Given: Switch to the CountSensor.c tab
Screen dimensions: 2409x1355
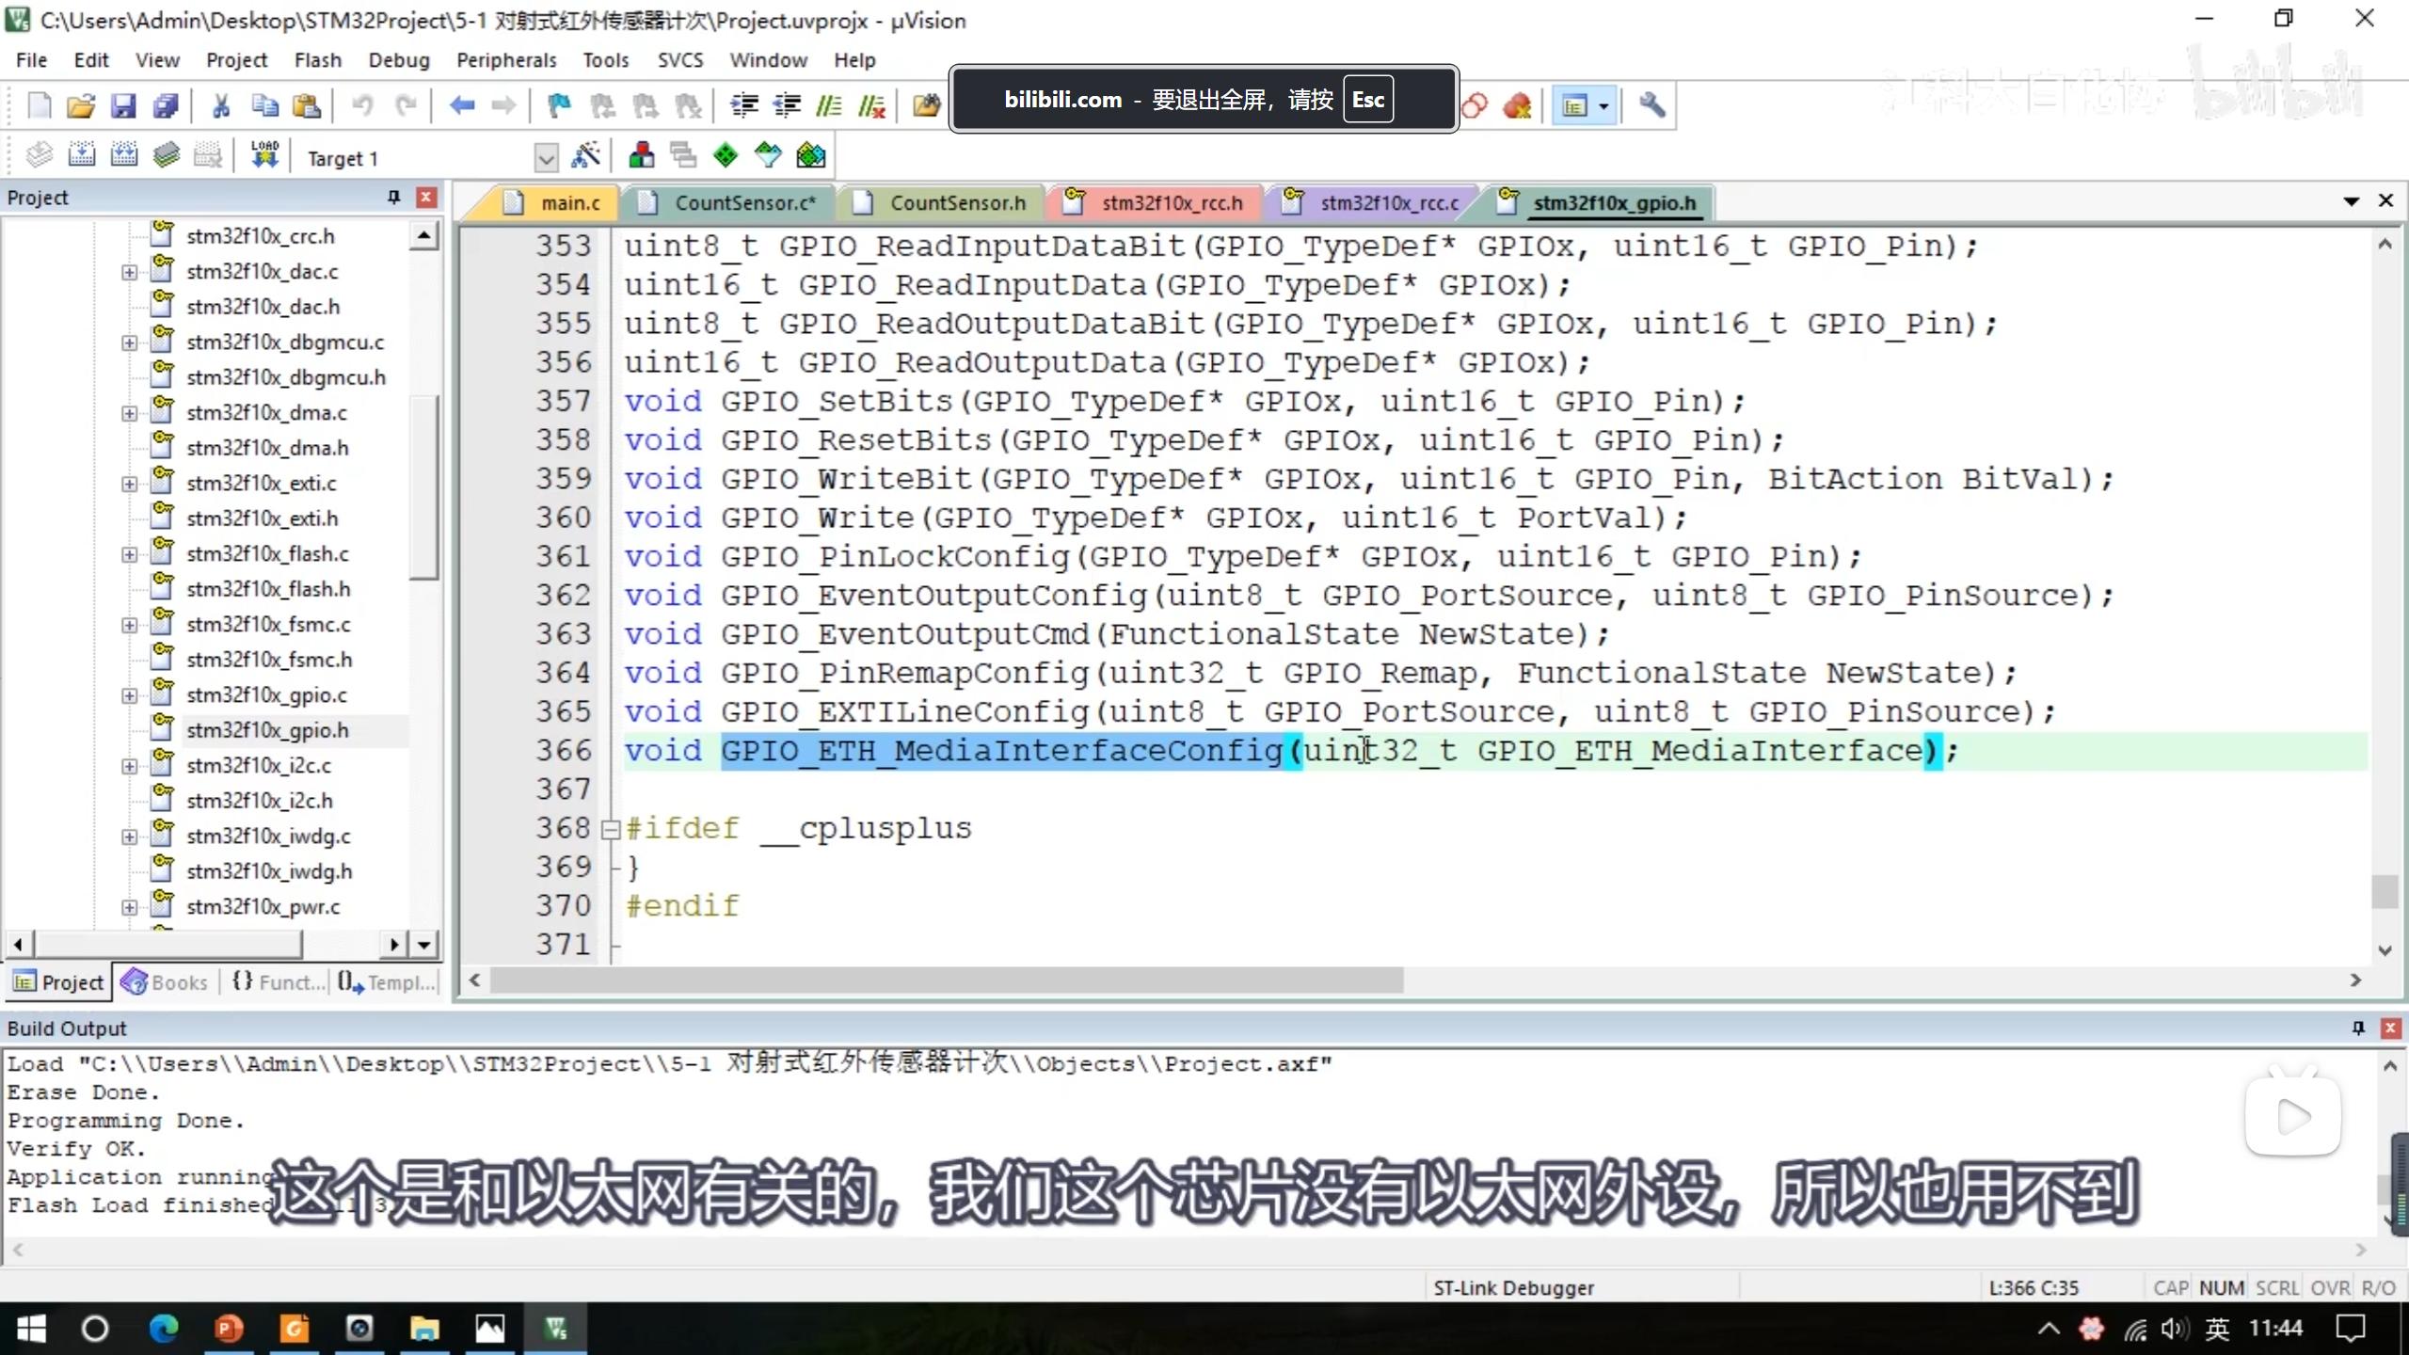Looking at the screenshot, I should pos(743,202).
